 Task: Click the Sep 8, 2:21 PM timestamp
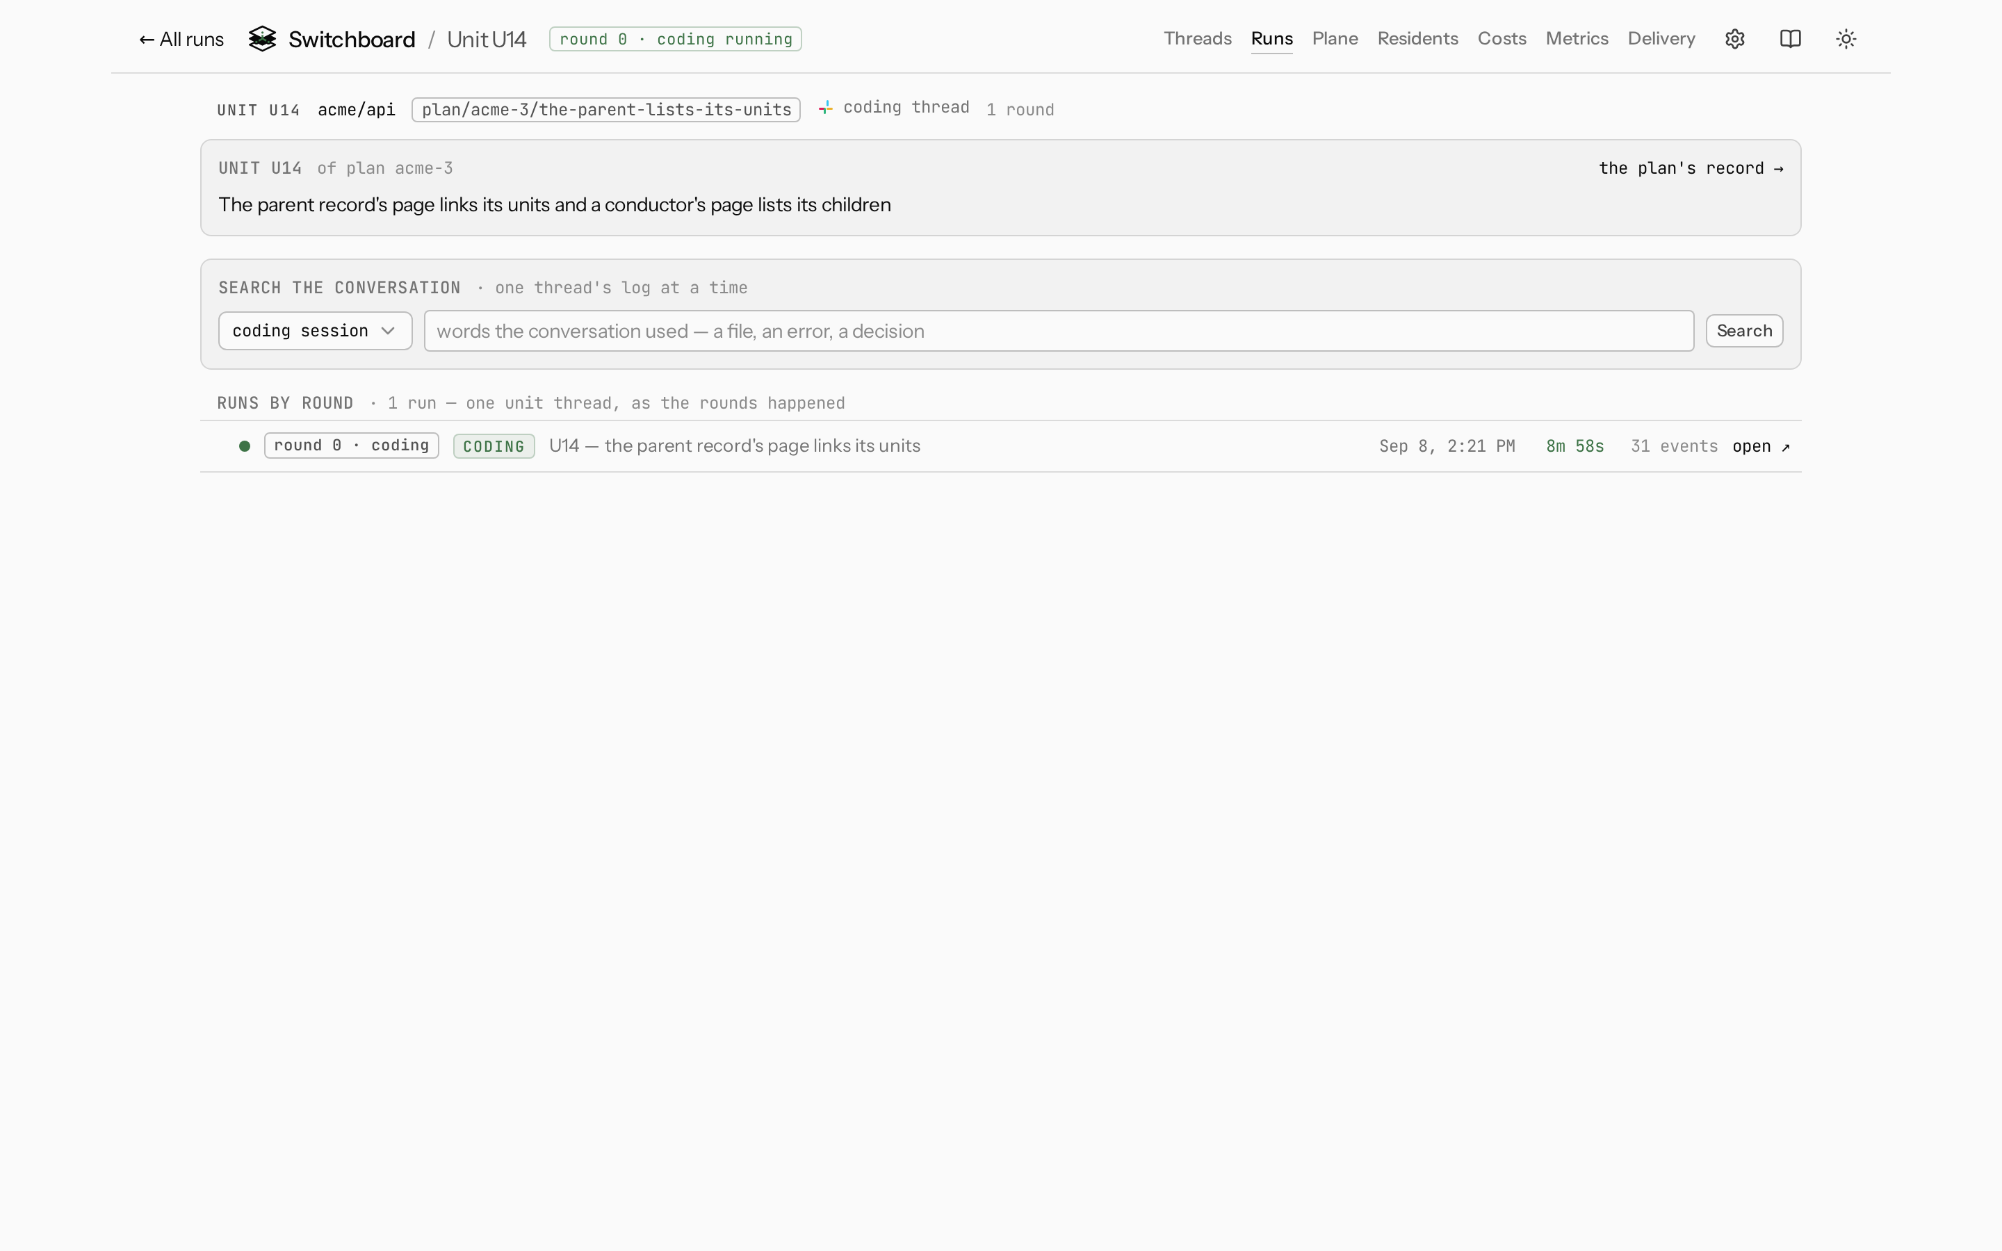[x=1447, y=447]
